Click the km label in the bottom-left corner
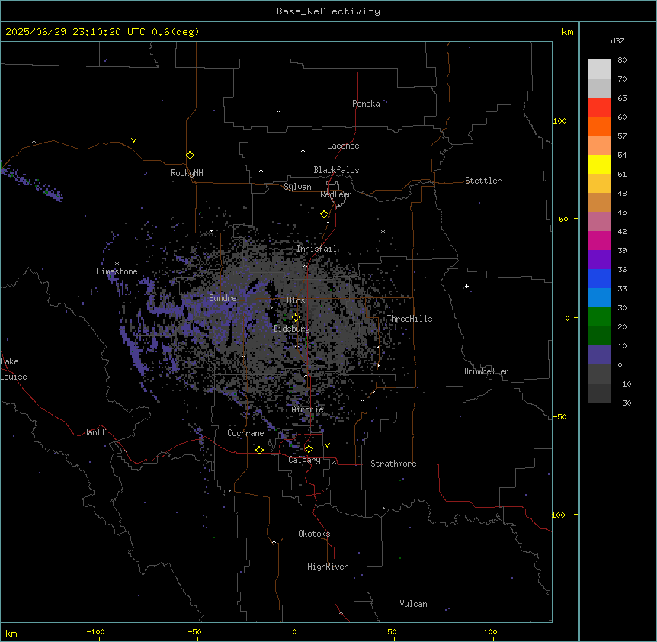This screenshot has height=642, width=657. [11, 633]
